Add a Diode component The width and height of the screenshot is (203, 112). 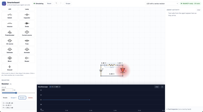point(27,24)
